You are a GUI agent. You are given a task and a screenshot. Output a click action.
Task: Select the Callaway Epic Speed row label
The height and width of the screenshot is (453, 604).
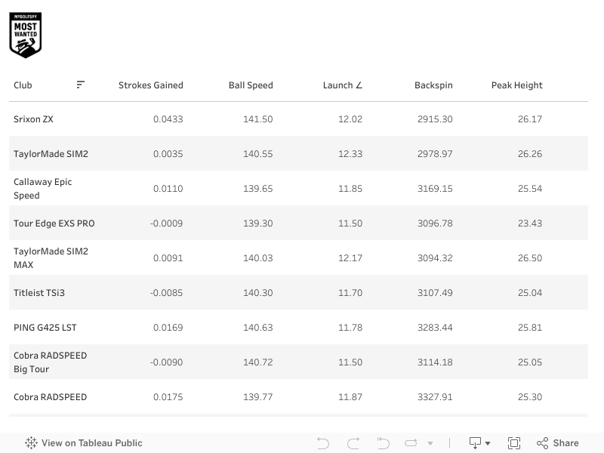click(43, 188)
